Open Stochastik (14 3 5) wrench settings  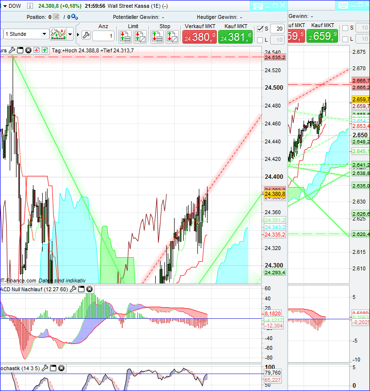[x=45, y=368]
